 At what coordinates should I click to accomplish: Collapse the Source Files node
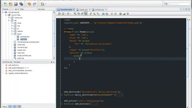coord(6,15)
